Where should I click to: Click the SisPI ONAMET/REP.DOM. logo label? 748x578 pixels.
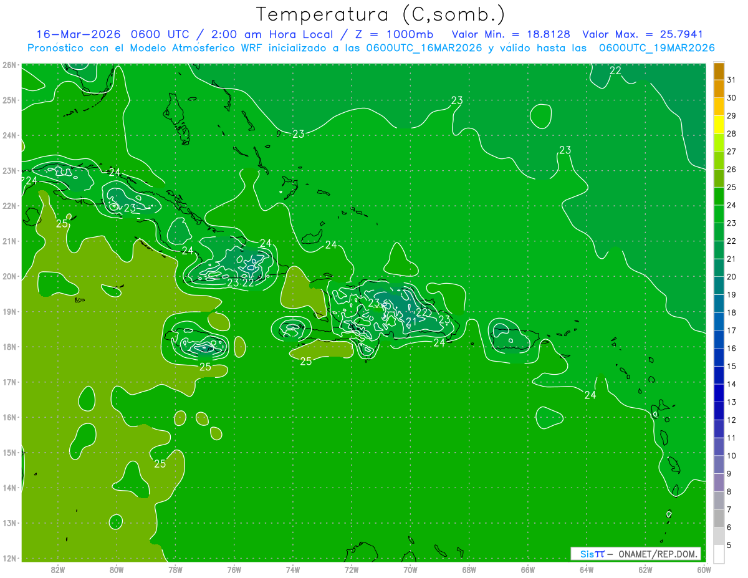pos(636,554)
